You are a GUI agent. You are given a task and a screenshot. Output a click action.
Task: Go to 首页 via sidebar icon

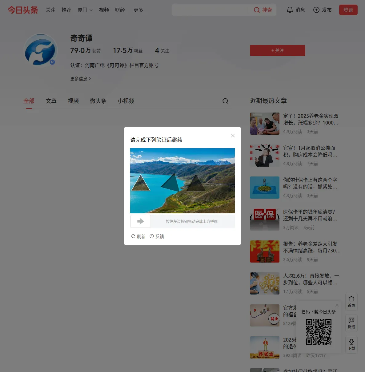351,301
